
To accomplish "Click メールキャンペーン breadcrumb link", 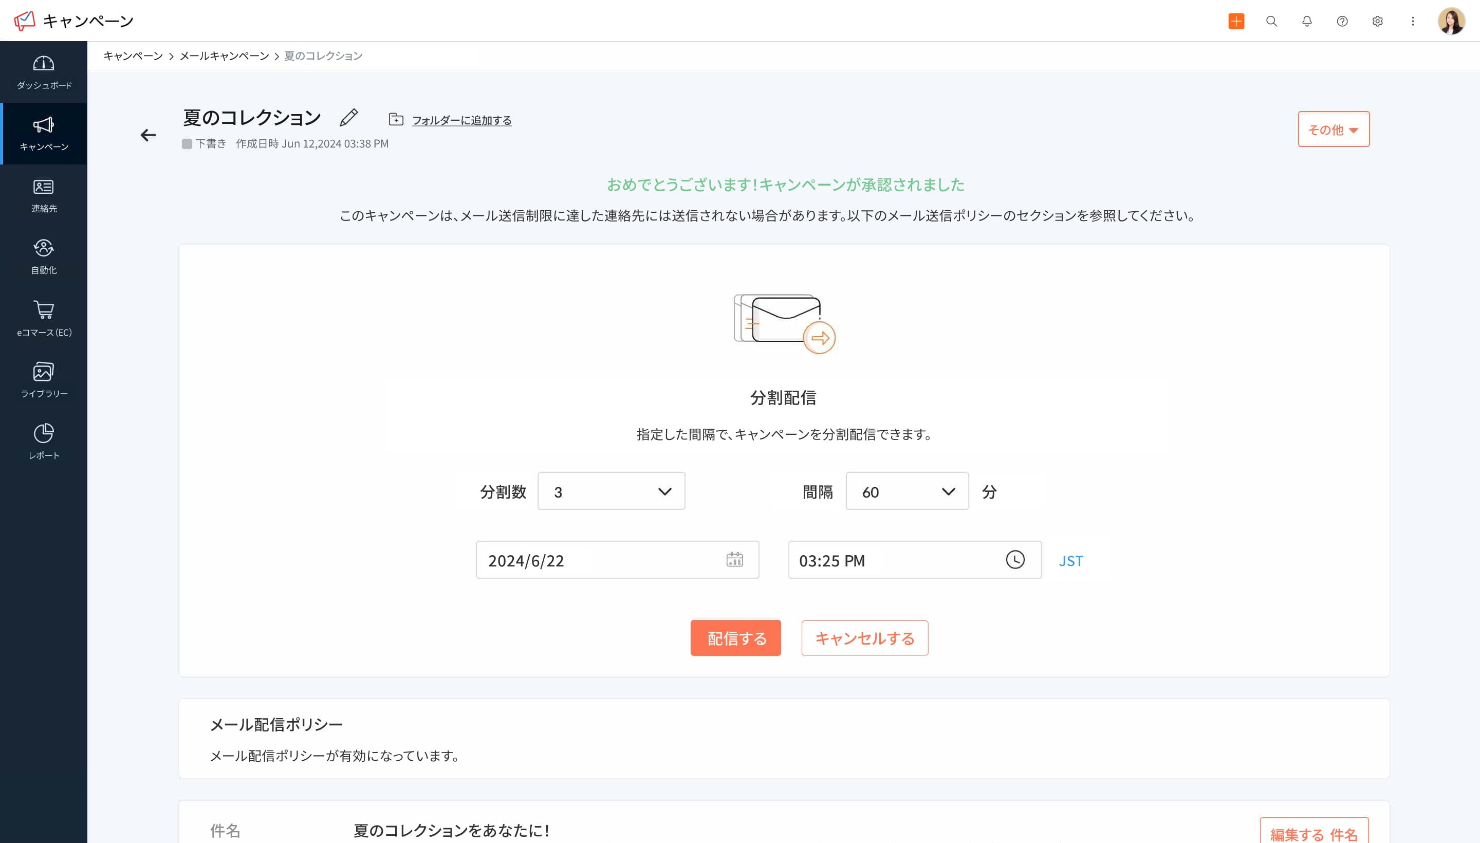I will click(x=224, y=56).
